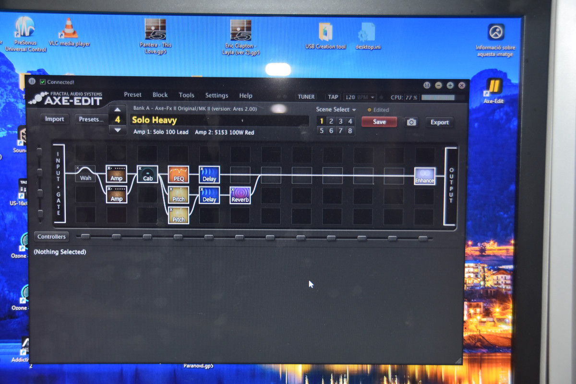Click the preset number down arrow
This screenshot has height=384, width=576.
118,130
